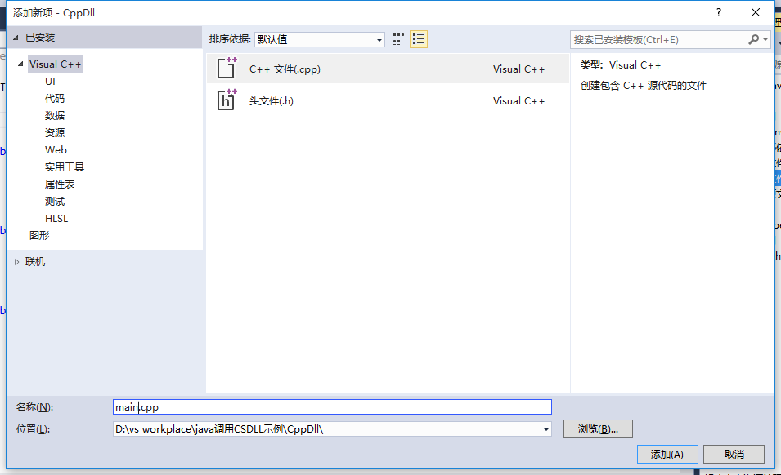
Task: Click Visual C++ type of .cpp row
Action: pos(519,69)
